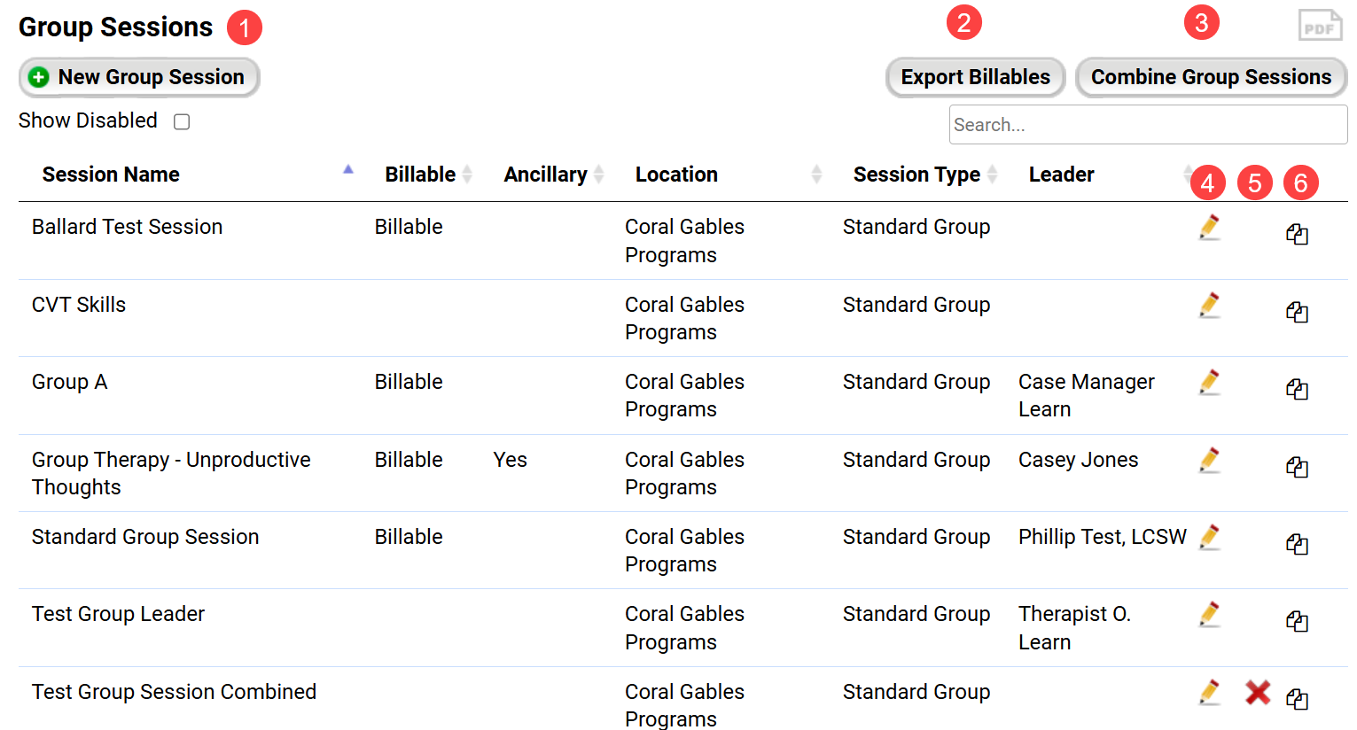Edit the Ballard Test Session pencil icon
The width and height of the screenshot is (1357, 730).
pos(1209,228)
